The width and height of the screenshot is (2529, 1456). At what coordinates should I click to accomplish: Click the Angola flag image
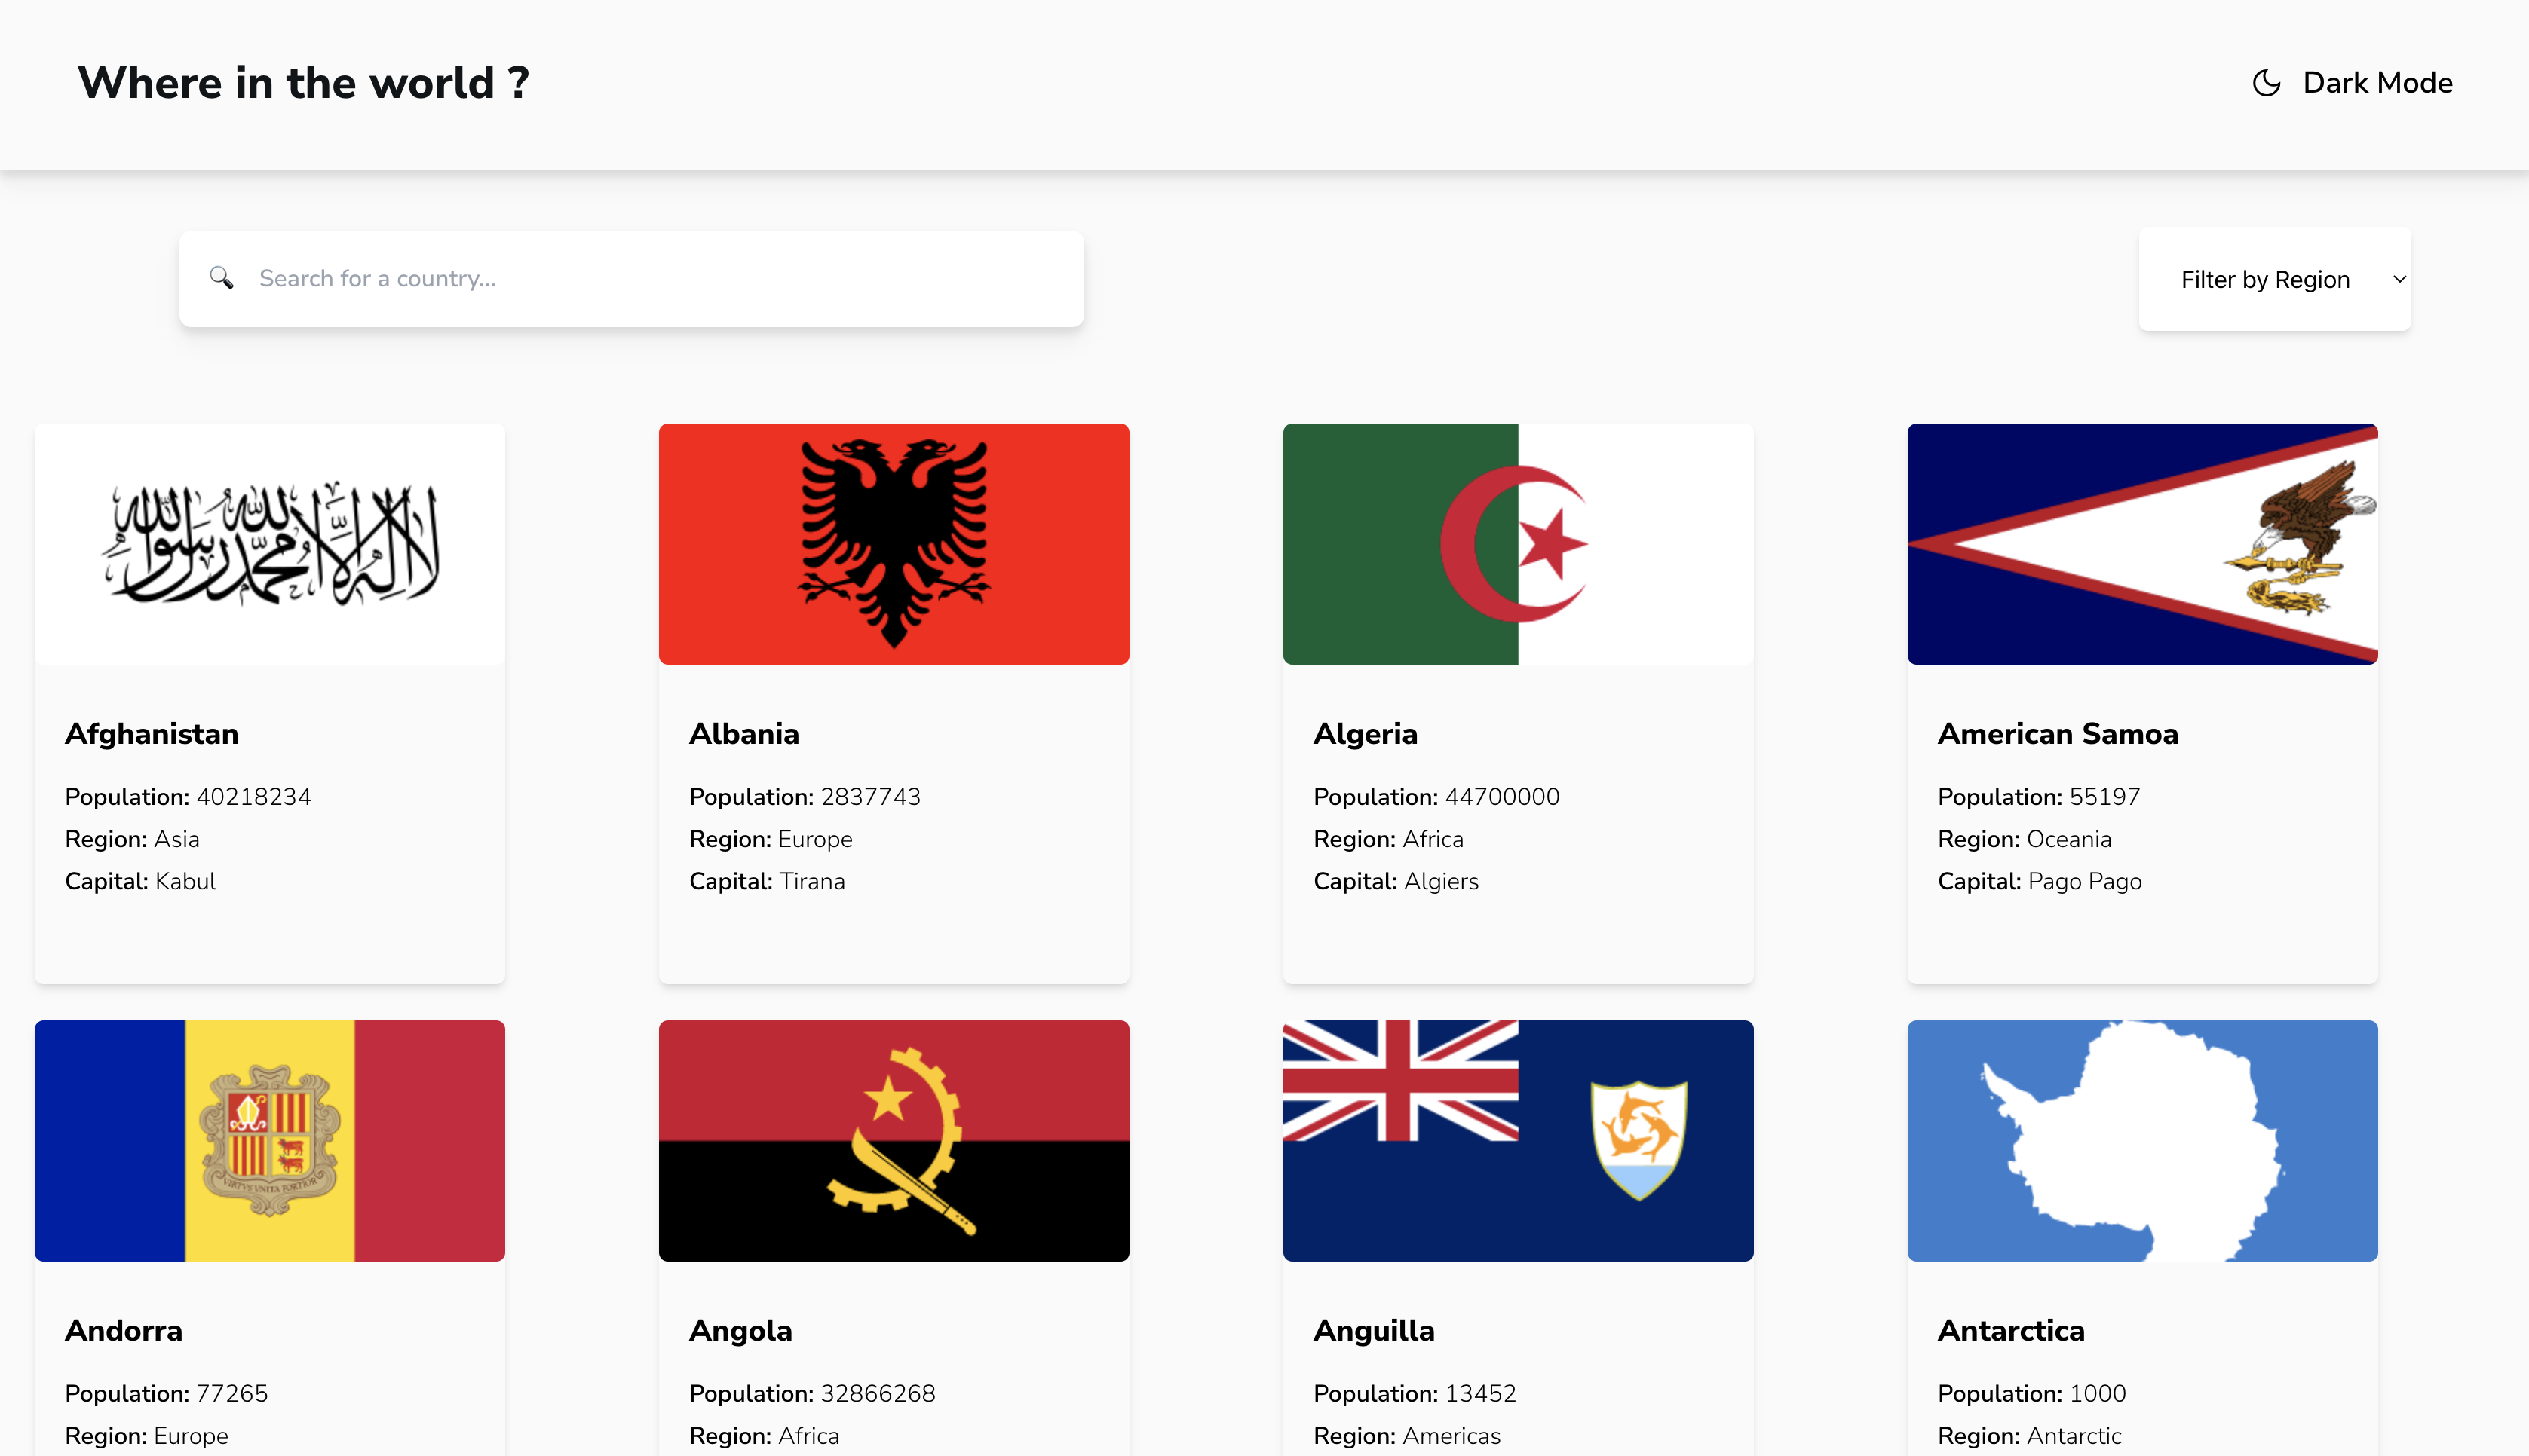coord(894,1140)
